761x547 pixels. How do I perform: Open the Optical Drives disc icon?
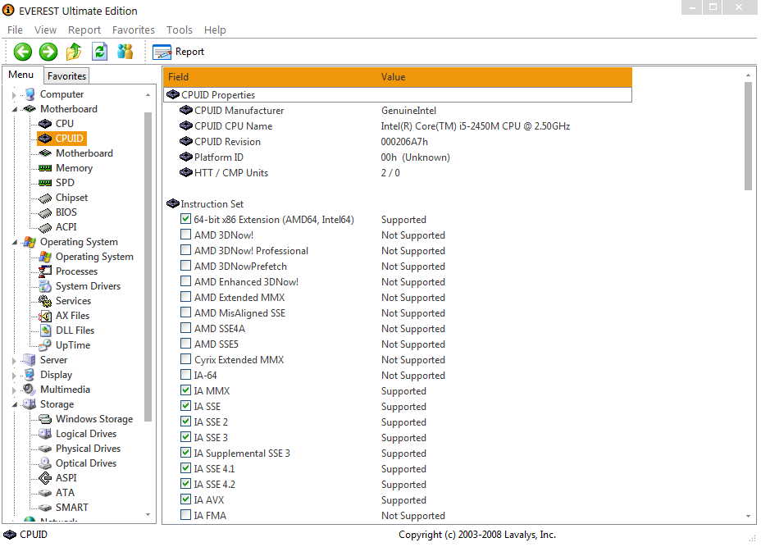point(45,463)
